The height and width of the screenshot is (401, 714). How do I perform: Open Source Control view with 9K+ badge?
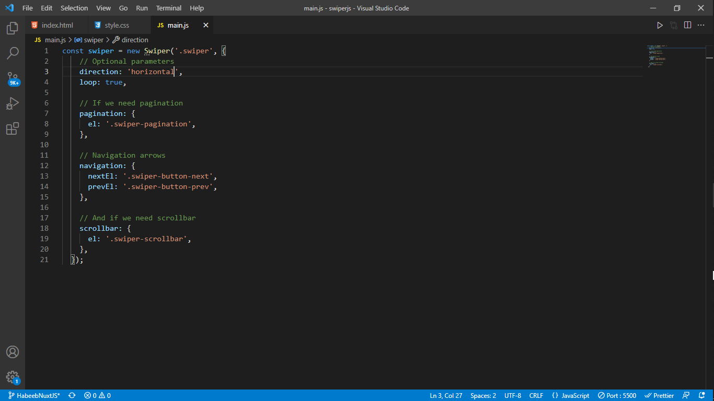click(x=13, y=78)
